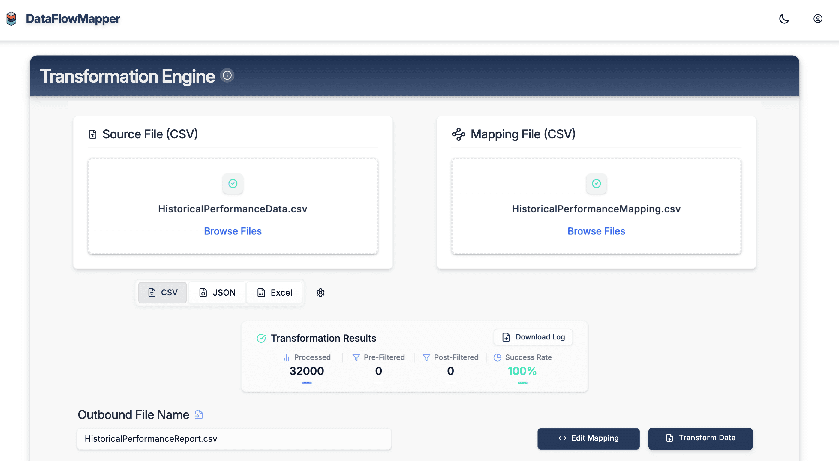The image size is (839, 461).
Task: Open the user account menu
Action: coord(818,19)
